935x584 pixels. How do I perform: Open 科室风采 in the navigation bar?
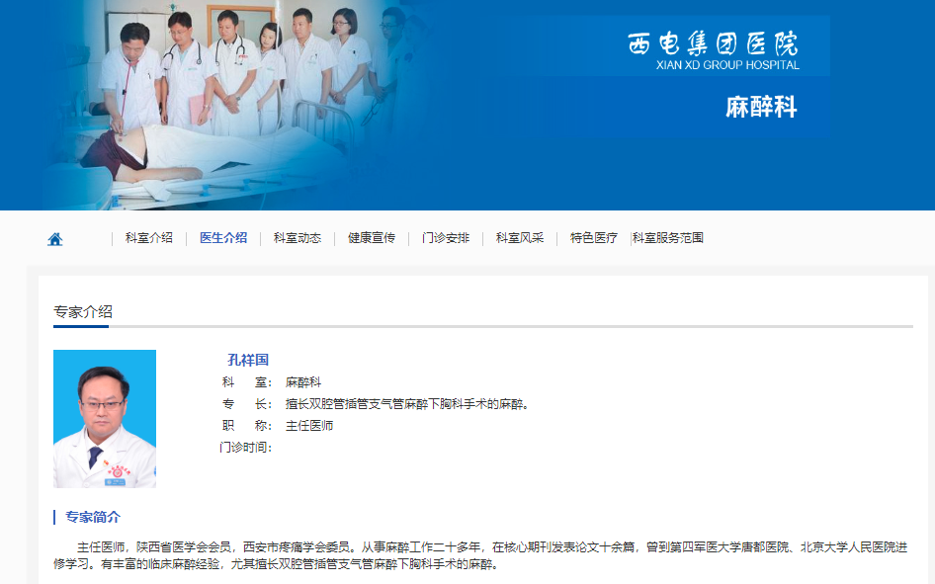tap(520, 238)
